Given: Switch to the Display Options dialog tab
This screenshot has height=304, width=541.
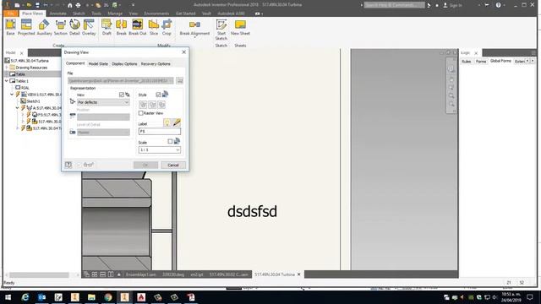Looking at the screenshot, I should 124,64.
